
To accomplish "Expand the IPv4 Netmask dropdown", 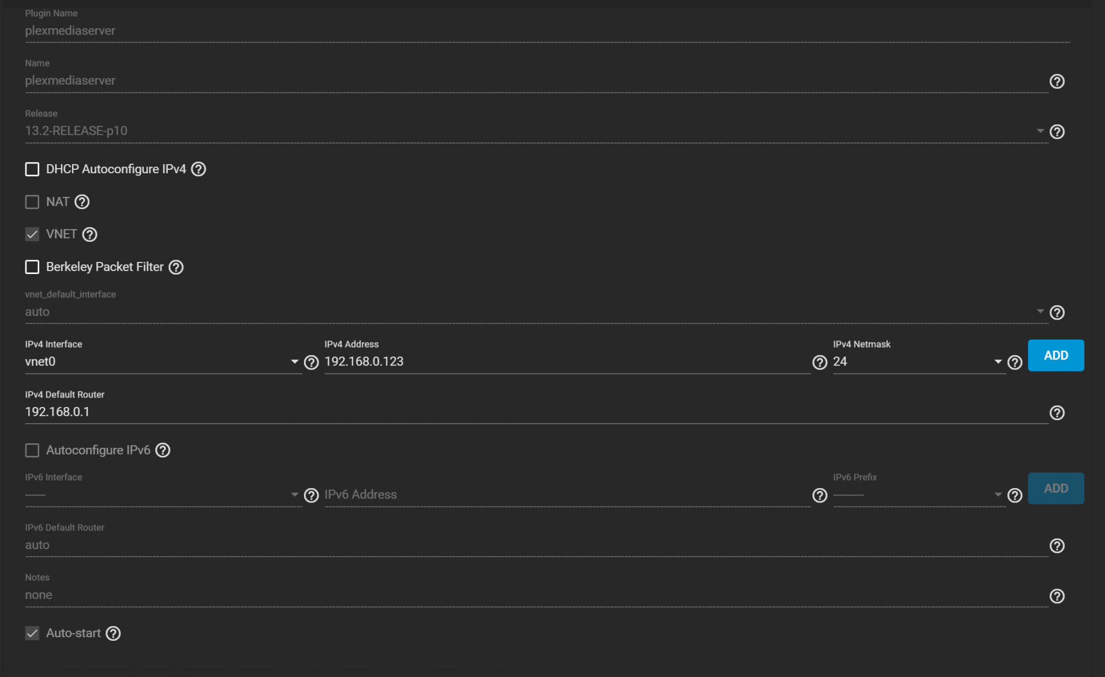I will (917, 362).
